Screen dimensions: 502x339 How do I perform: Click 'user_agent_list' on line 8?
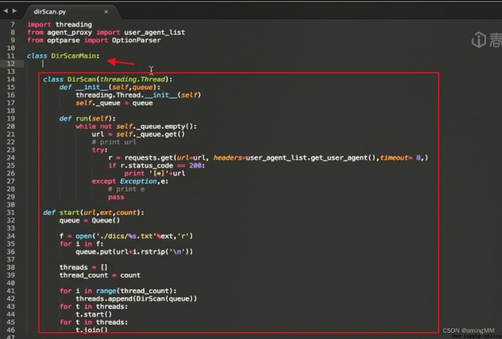(154, 33)
